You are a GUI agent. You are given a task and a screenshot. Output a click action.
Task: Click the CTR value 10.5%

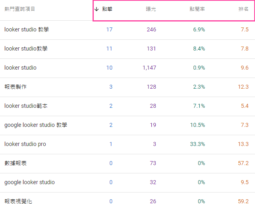click(x=197, y=125)
